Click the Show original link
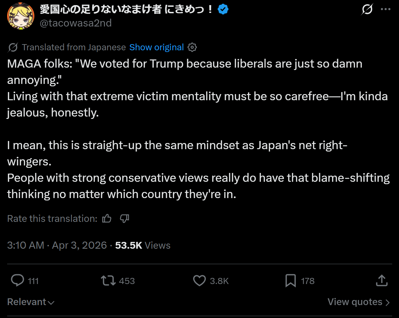 coord(156,47)
